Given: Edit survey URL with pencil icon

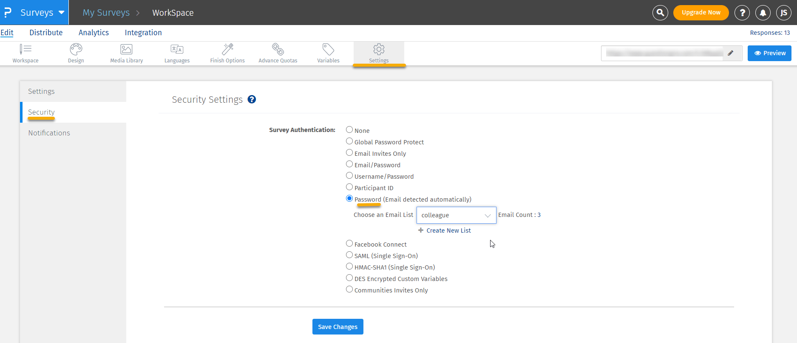Looking at the screenshot, I should tap(731, 53).
